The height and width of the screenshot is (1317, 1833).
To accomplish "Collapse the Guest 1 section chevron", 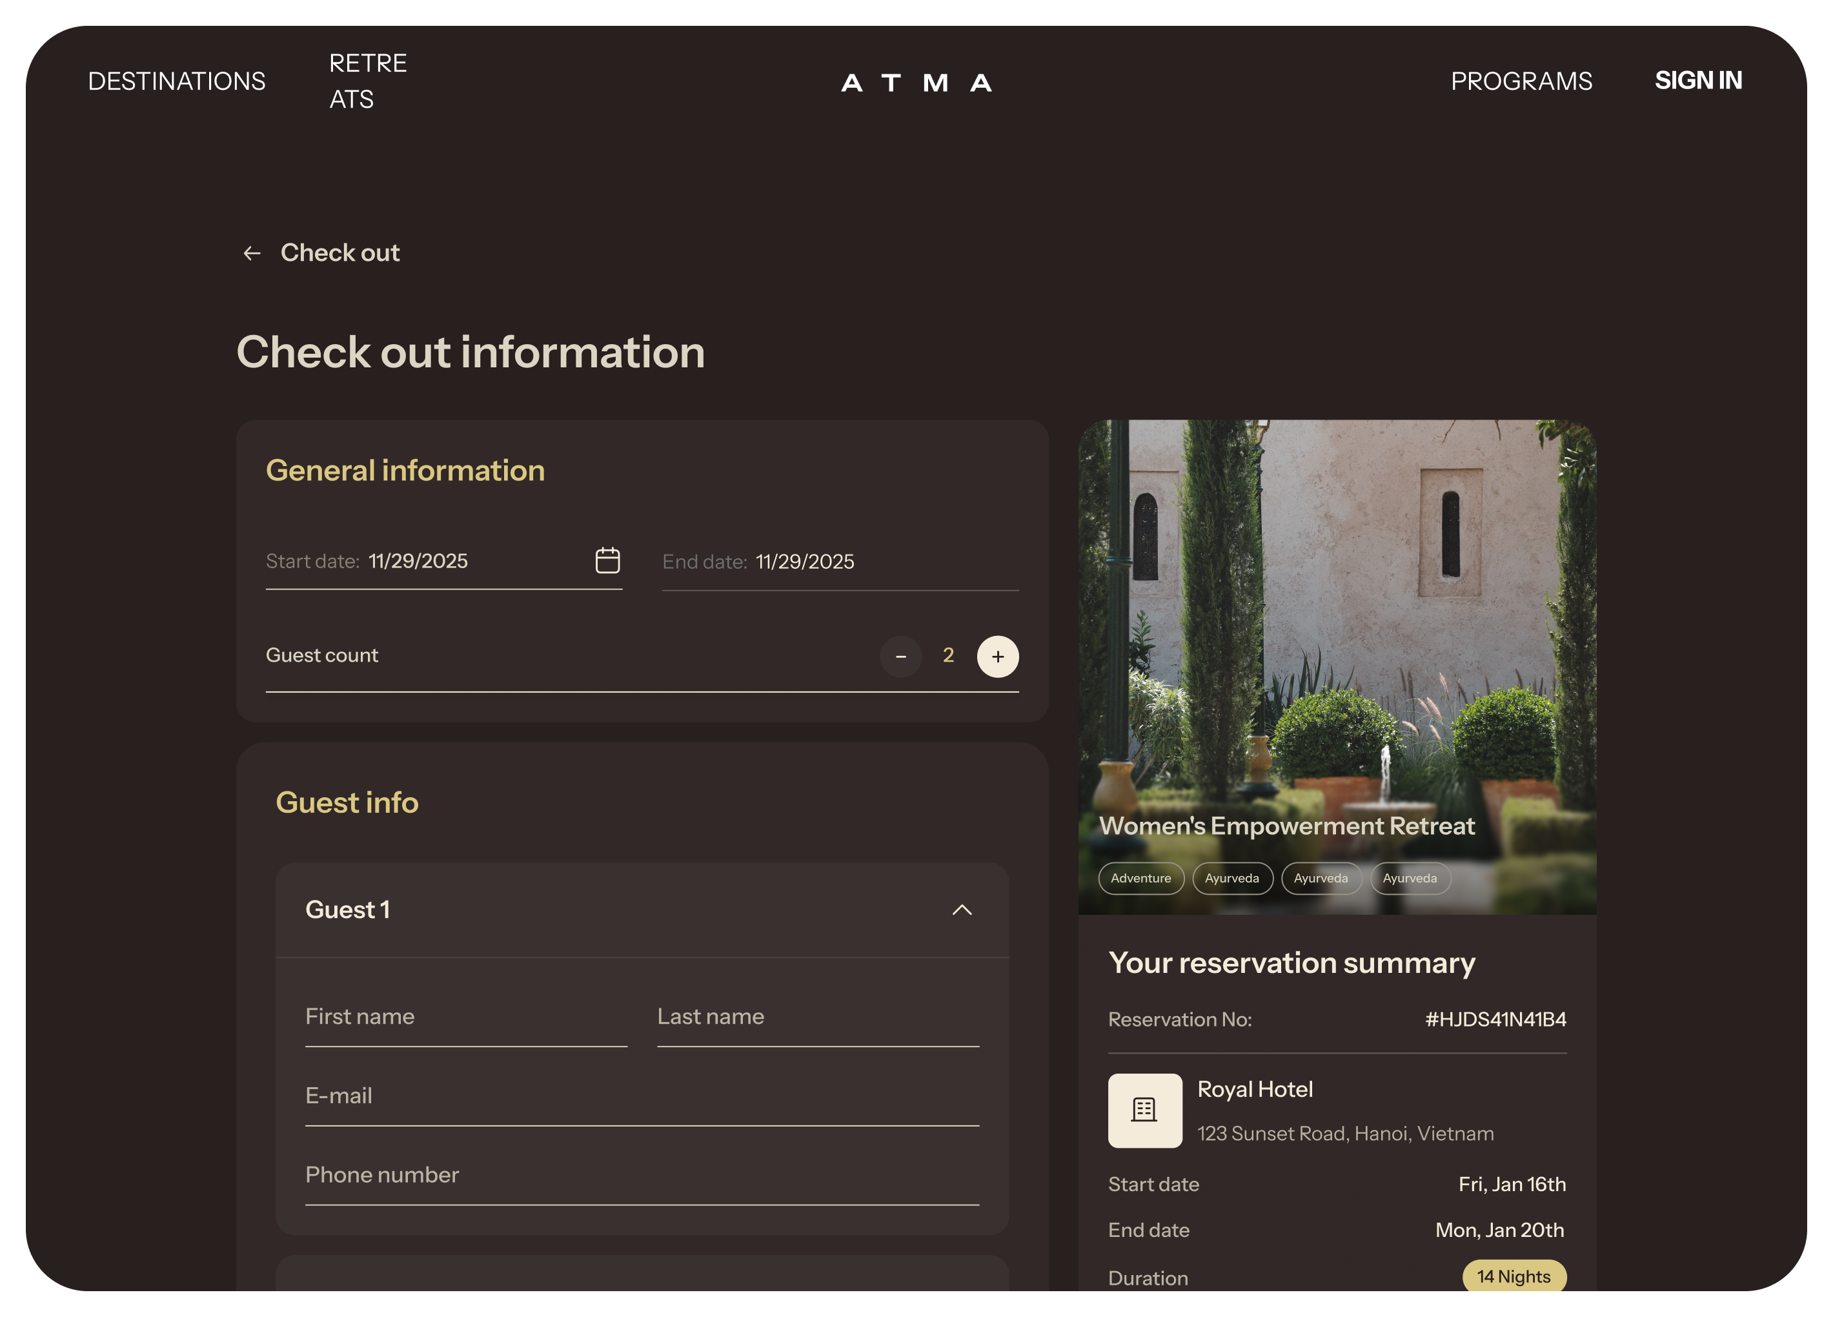I will tap(961, 910).
